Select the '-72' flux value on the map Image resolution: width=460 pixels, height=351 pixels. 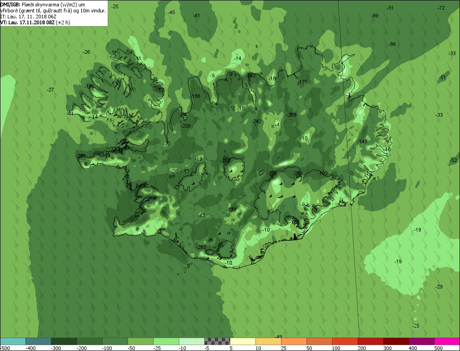441,8
